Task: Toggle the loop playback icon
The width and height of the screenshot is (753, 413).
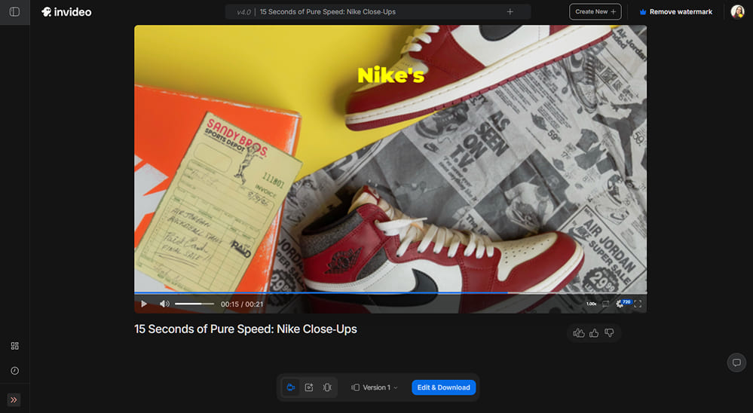Action: [x=606, y=304]
